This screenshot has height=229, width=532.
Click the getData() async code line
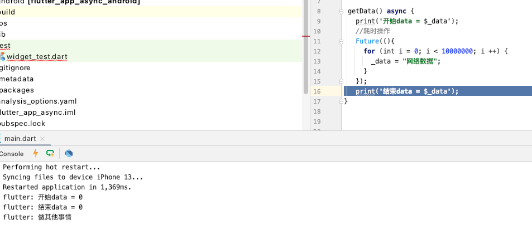(381, 11)
